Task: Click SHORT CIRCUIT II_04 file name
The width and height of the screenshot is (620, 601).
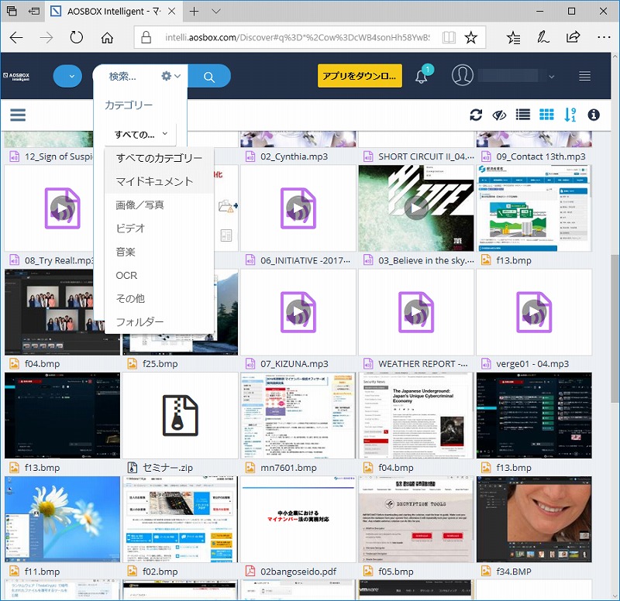Action: (x=426, y=156)
